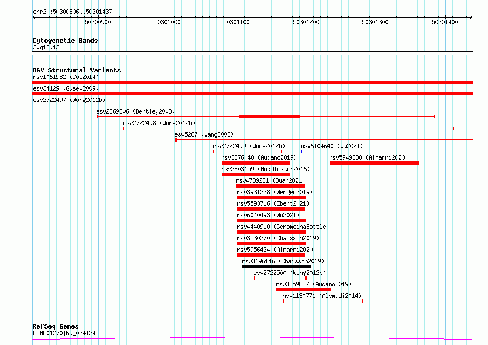Click the blue nsv6104640 variant marker
Screen dimensions: 488x345
click(x=302, y=151)
